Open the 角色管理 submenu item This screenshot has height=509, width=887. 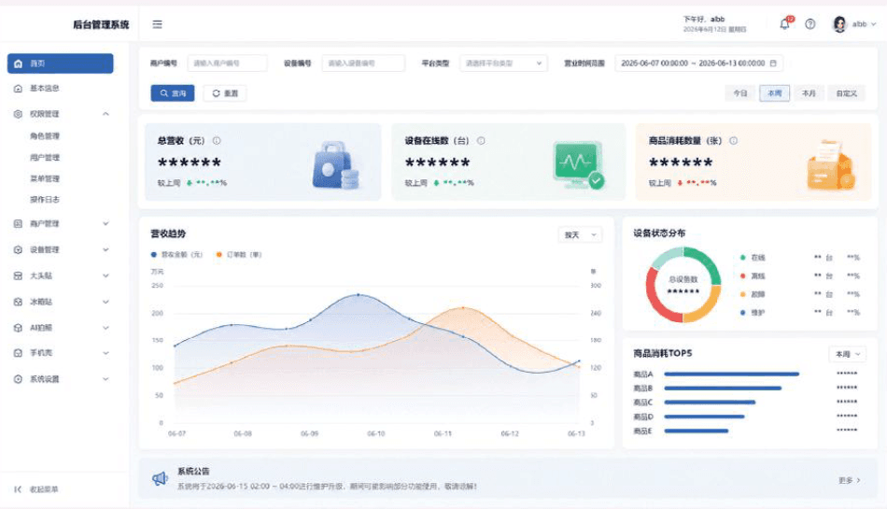click(x=45, y=135)
